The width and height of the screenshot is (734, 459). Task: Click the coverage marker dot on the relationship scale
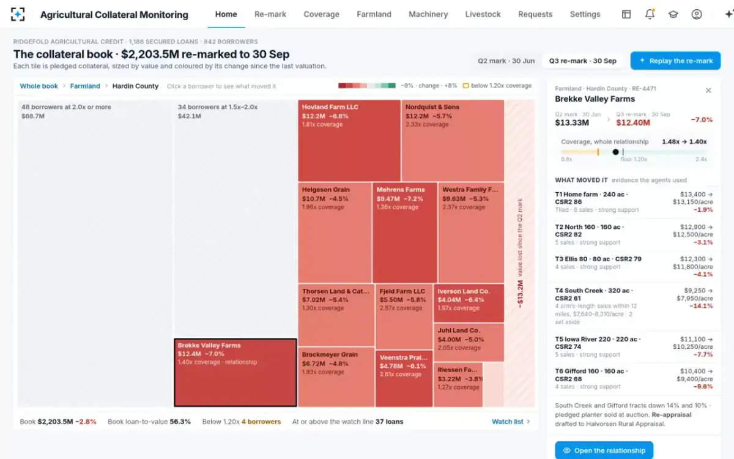(615, 152)
